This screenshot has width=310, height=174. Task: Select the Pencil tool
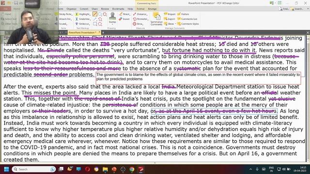coord(124,14)
